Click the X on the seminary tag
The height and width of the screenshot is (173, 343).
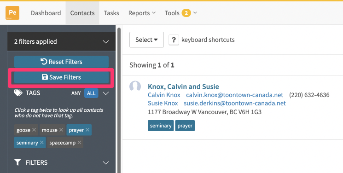(x=41, y=143)
